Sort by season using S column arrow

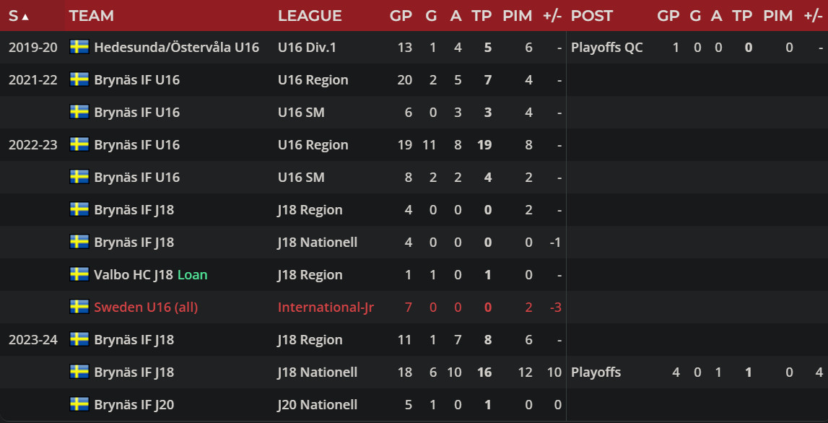pos(19,16)
